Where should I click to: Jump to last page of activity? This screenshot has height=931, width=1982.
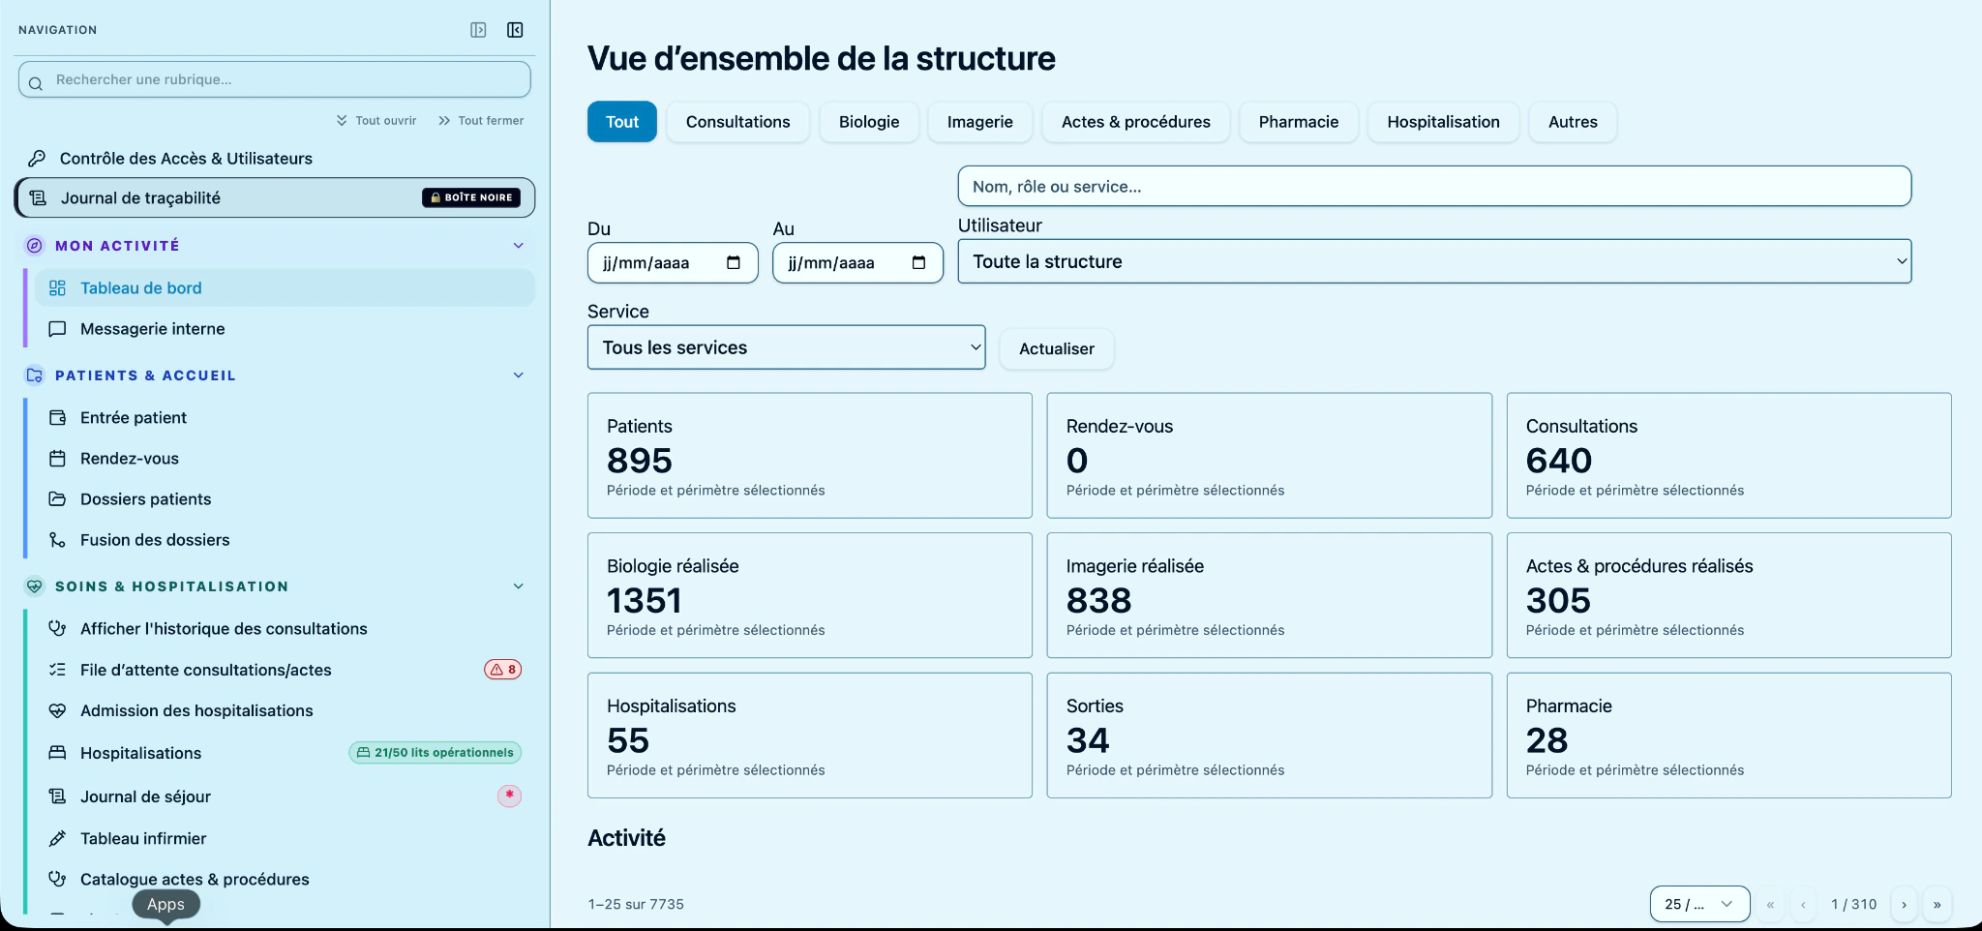(x=1937, y=905)
